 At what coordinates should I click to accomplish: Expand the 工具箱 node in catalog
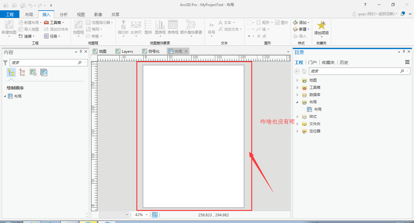click(297, 88)
